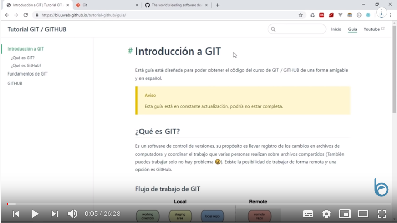Open a new browser tab
This screenshot has height=223, width=397.
tap(218, 5)
